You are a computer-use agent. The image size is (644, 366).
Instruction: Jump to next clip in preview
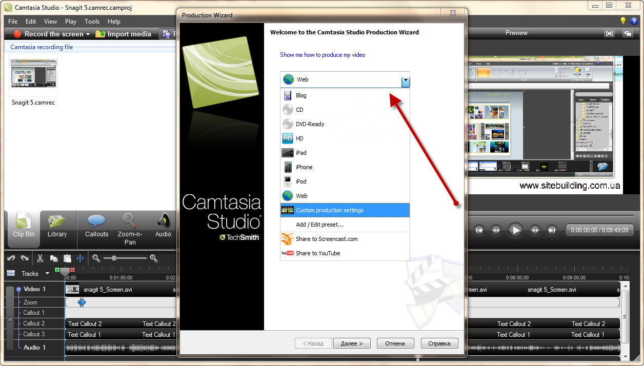pos(552,230)
